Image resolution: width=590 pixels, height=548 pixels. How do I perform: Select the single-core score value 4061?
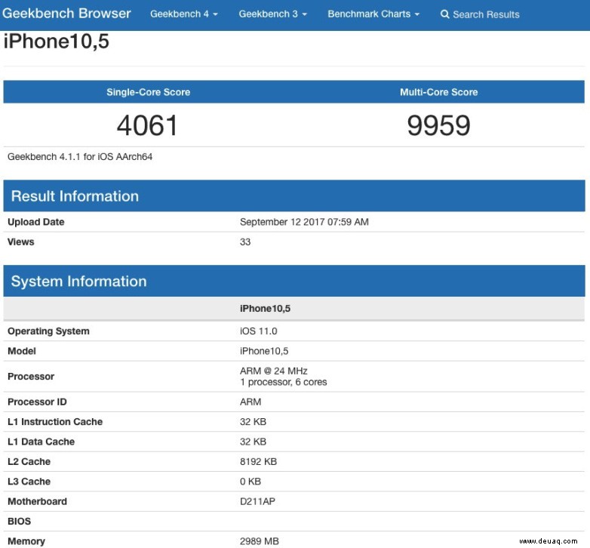tap(147, 125)
